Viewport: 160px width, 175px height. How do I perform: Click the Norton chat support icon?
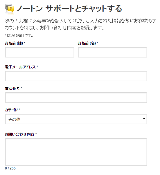tap(9, 9)
